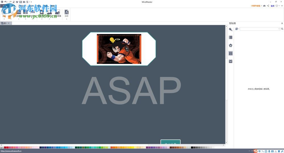Collapse the ribbon with top-right caret
Viewport: 284px width, 153px height.
[282, 6]
